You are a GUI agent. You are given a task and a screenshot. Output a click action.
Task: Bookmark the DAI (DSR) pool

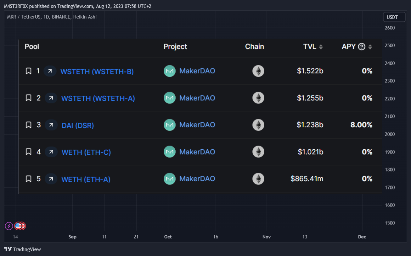tap(28, 125)
